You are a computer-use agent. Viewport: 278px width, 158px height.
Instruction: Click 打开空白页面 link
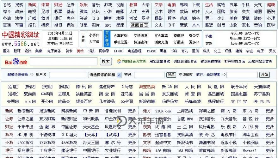pos(235,62)
